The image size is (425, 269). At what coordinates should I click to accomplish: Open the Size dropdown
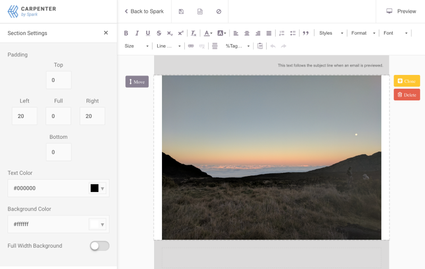[x=137, y=46]
